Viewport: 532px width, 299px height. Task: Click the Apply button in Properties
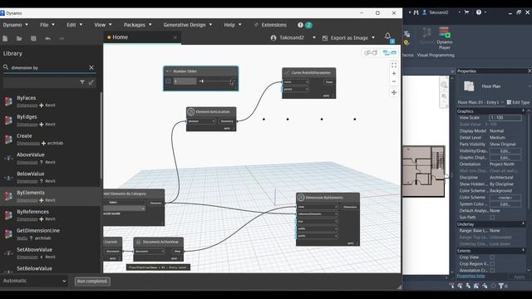519,277
